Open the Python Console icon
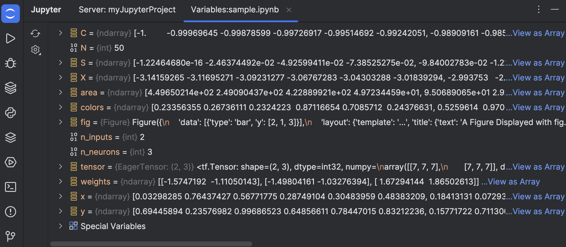The width and height of the screenshot is (566, 247). coord(11,113)
